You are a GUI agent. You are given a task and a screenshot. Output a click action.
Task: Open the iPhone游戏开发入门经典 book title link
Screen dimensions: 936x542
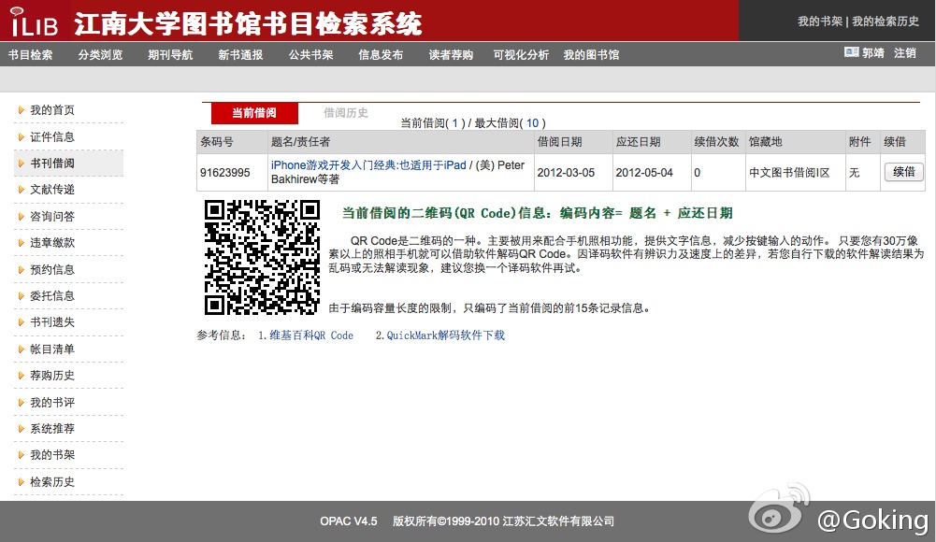coord(368,165)
